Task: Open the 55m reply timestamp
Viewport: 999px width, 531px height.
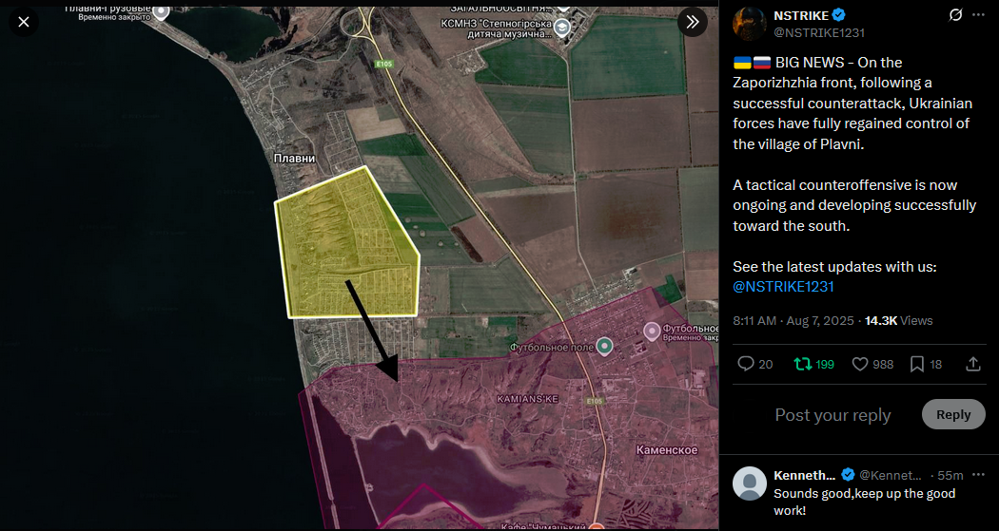Action: (x=950, y=475)
